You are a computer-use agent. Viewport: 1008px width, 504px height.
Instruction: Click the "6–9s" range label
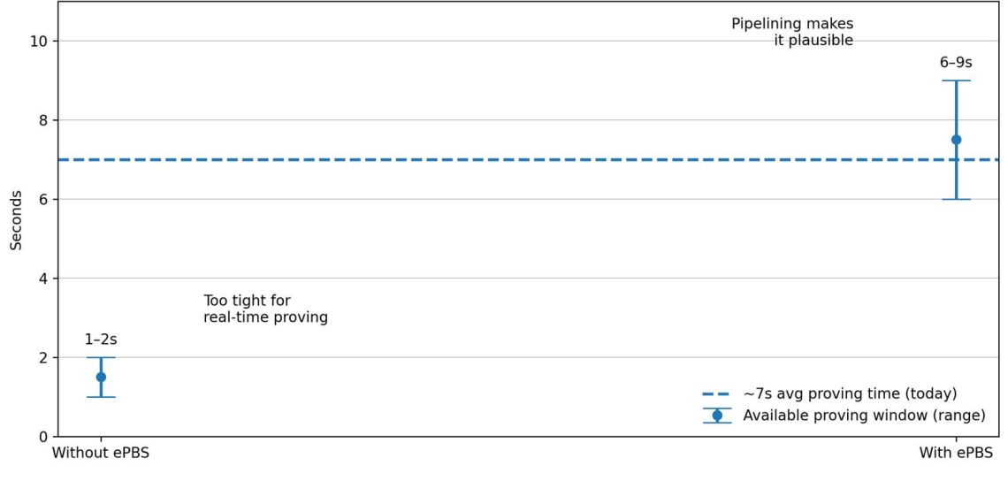(x=956, y=63)
